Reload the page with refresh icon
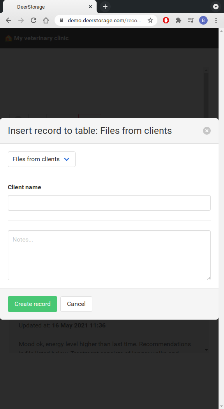The width and height of the screenshot is (224, 409). (34, 20)
